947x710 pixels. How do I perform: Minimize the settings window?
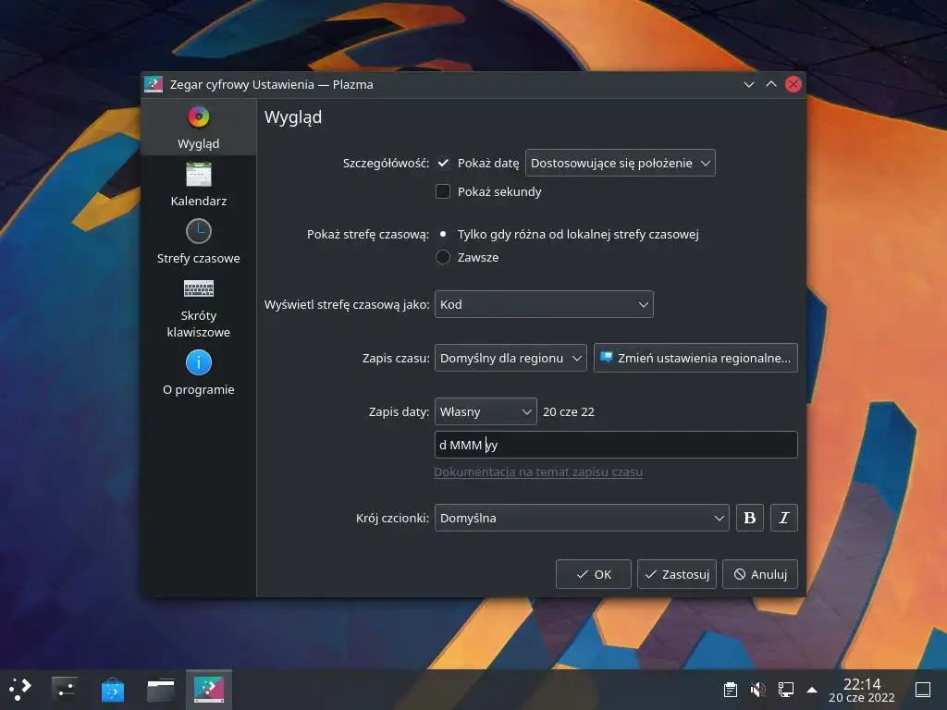click(749, 84)
